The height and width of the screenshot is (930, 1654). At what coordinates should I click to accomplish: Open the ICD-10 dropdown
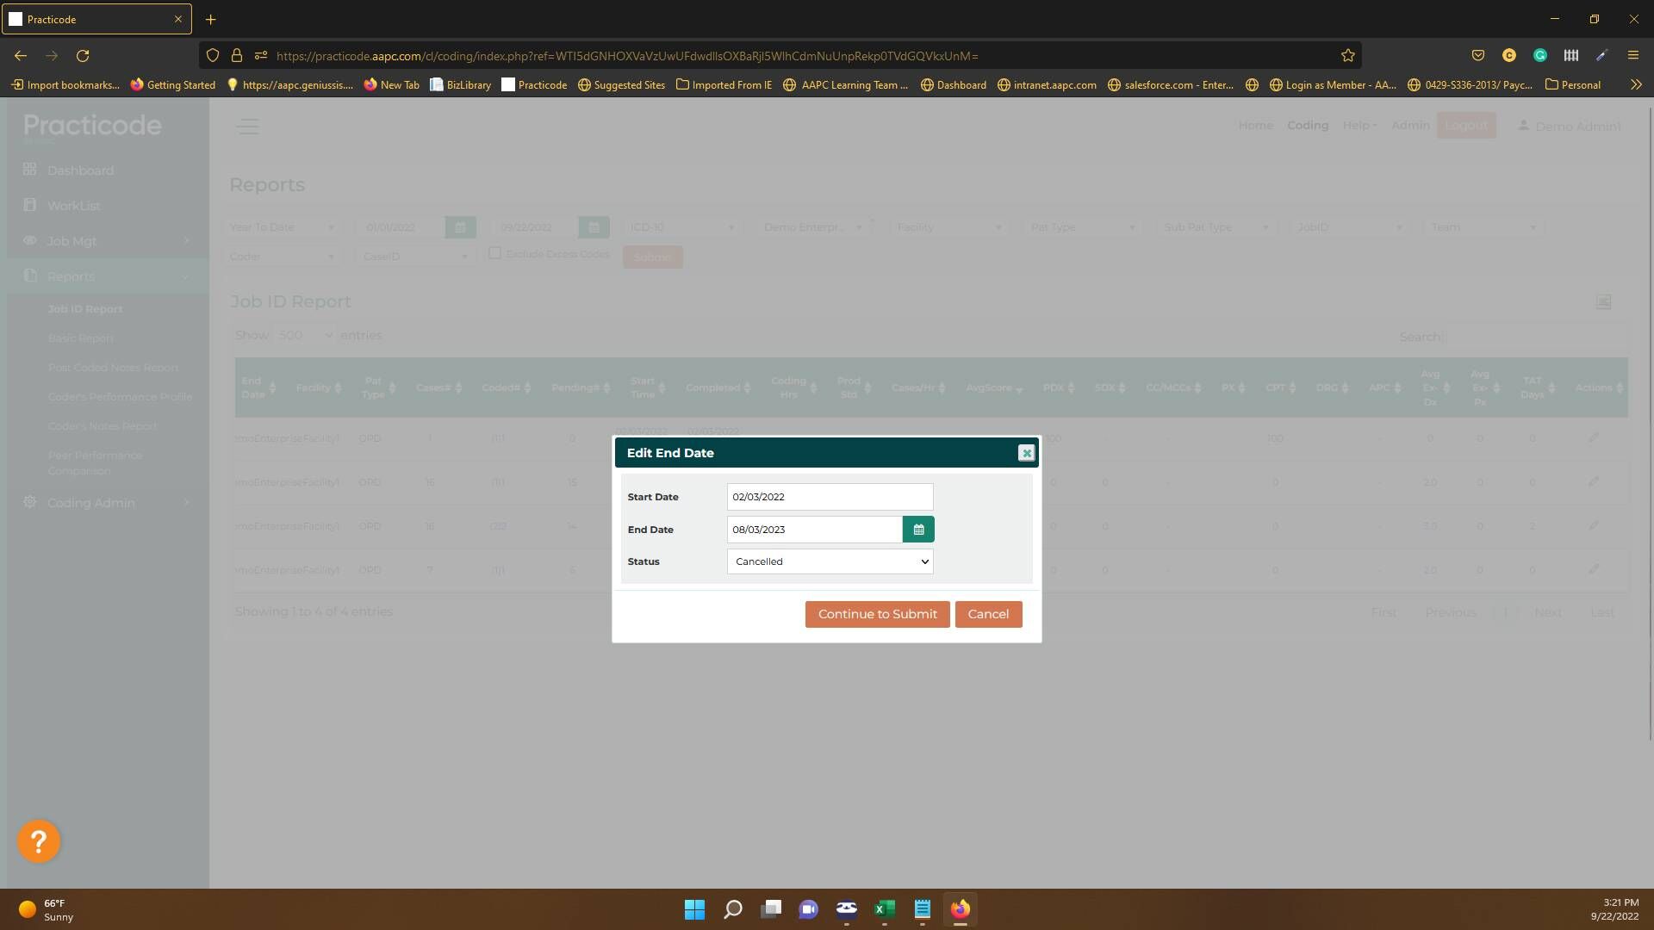[x=681, y=227]
